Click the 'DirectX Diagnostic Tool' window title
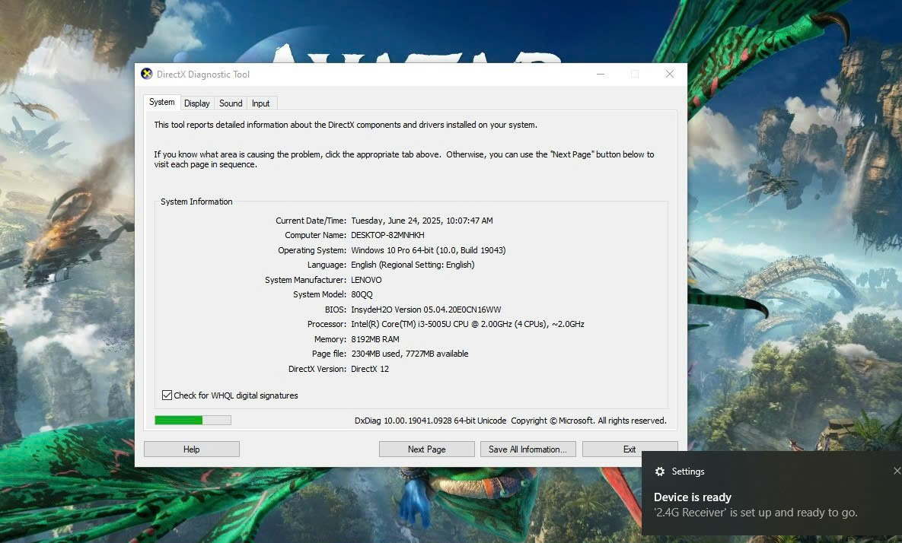 pos(203,74)
